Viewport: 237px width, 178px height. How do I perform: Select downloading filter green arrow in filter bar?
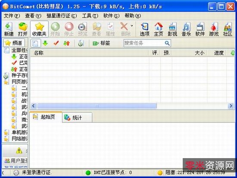click(x=45, y=43)
